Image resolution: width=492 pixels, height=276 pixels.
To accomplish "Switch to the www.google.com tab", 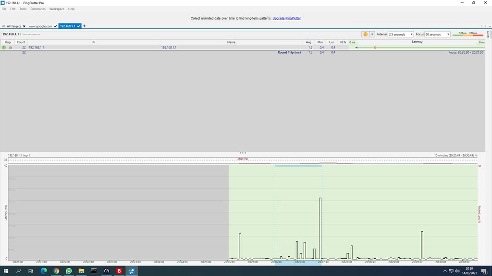I will pyautogui.click(x=40, y=26).
